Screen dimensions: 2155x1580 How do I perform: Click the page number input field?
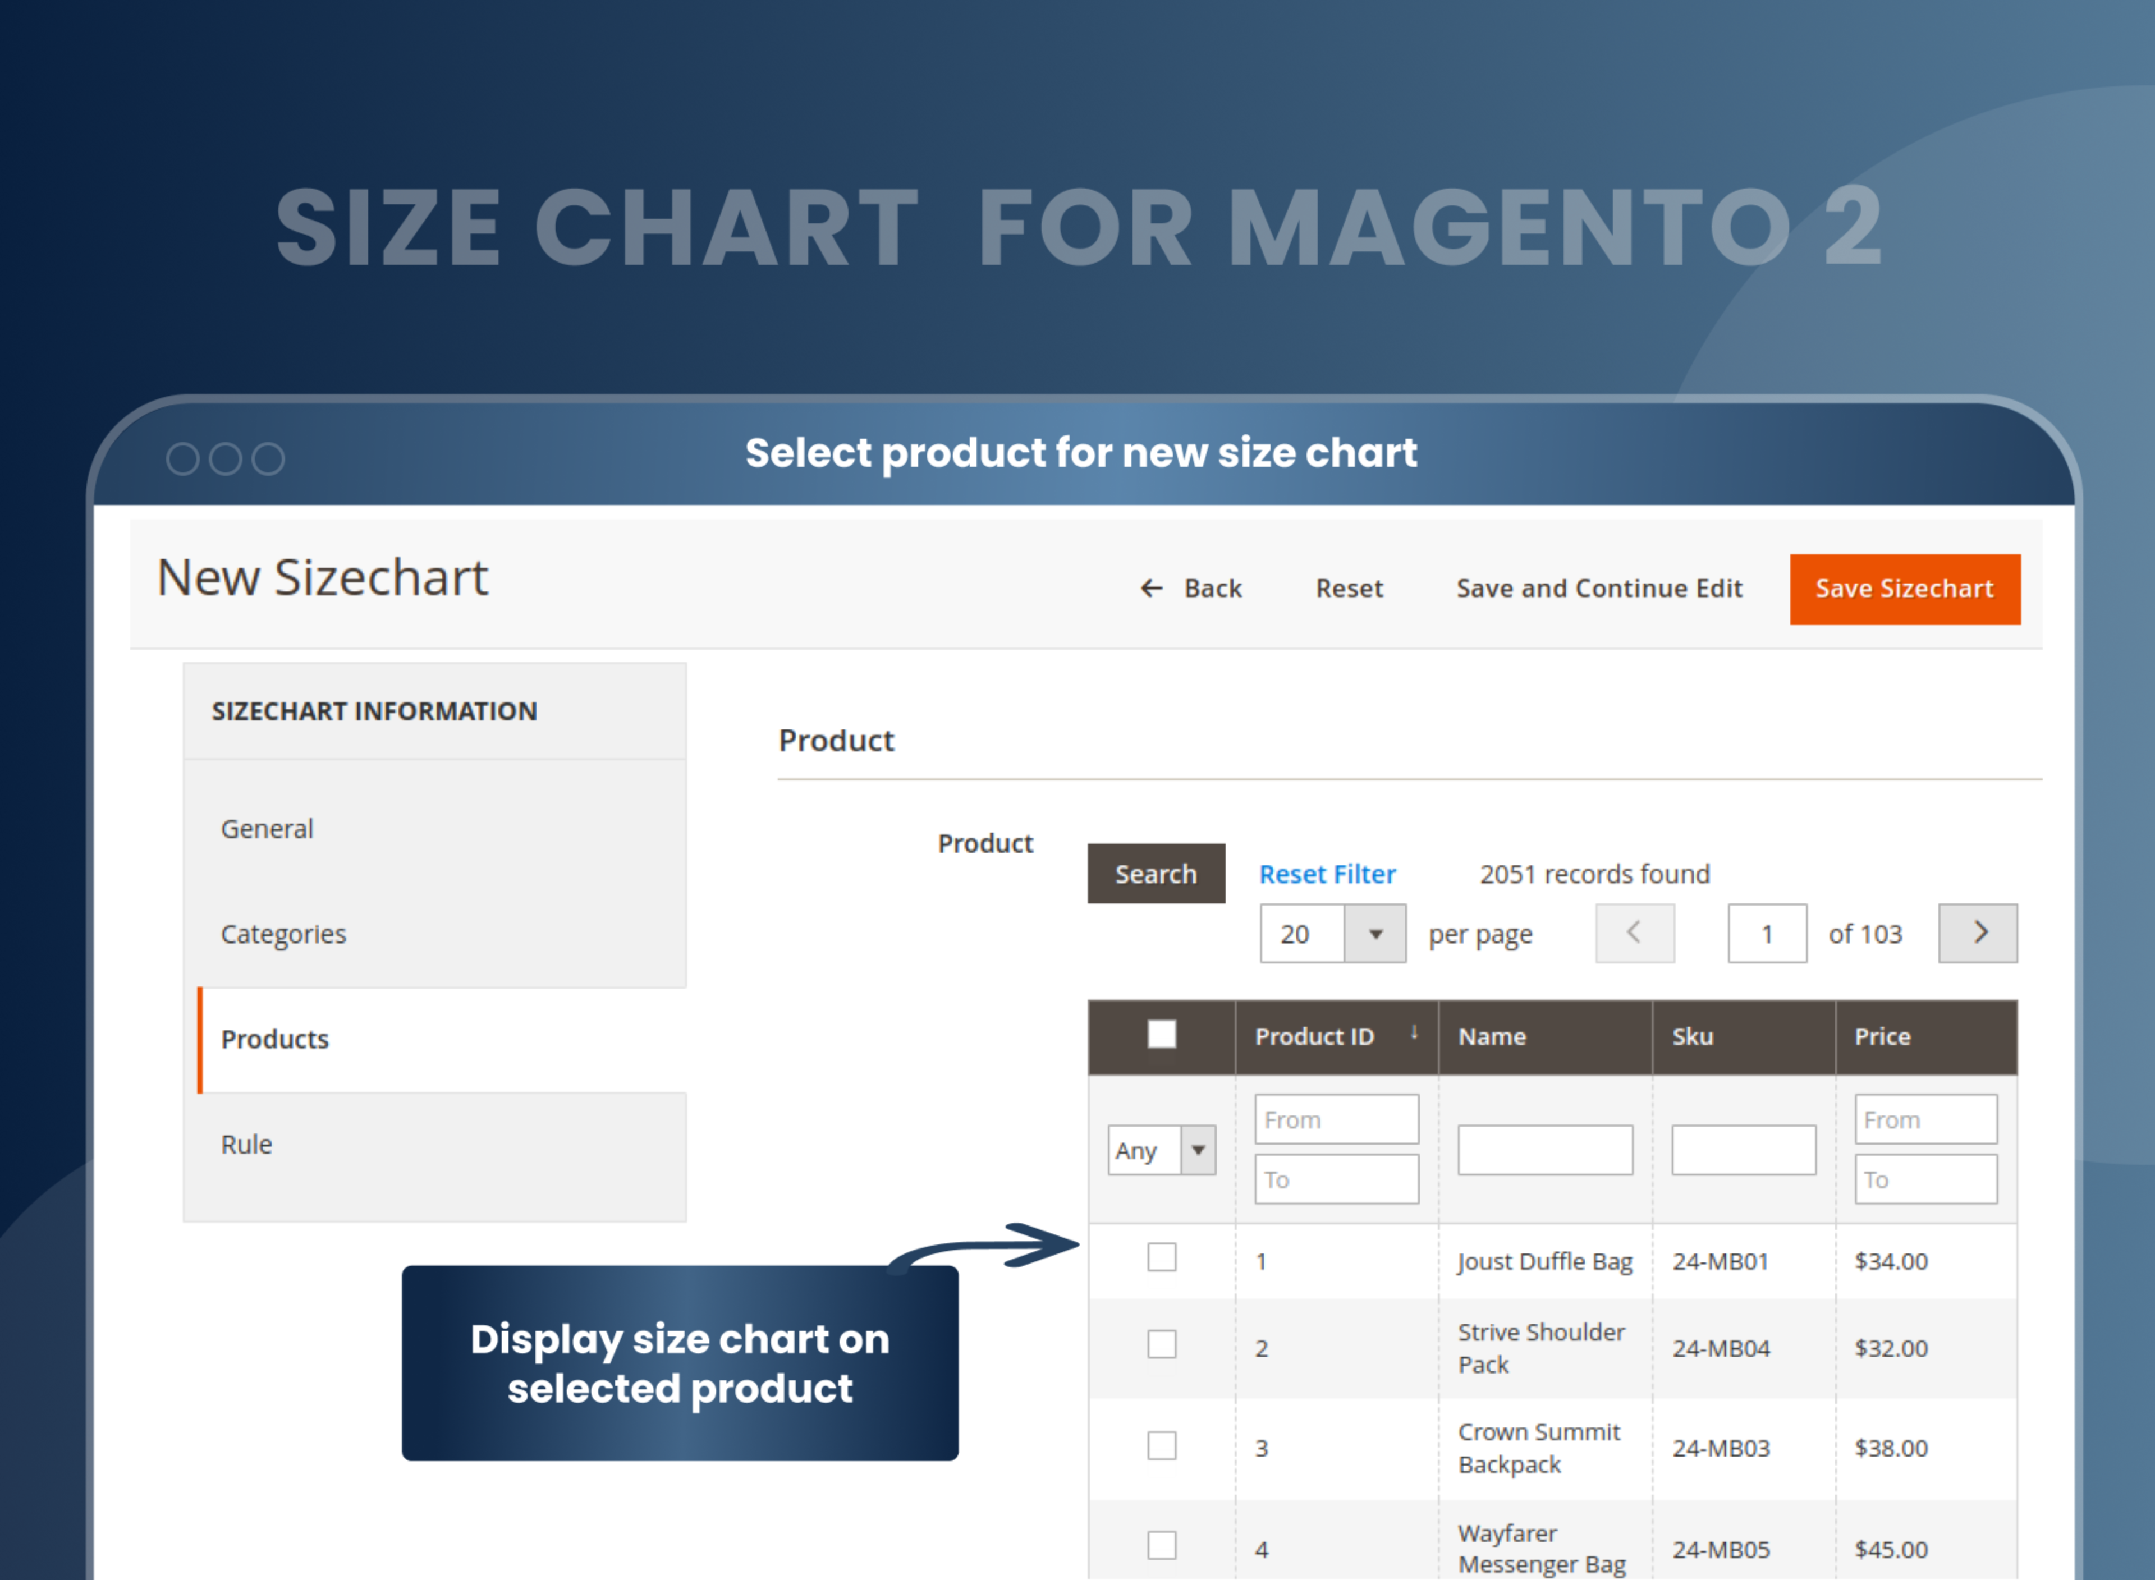[x=1766, y=934]
